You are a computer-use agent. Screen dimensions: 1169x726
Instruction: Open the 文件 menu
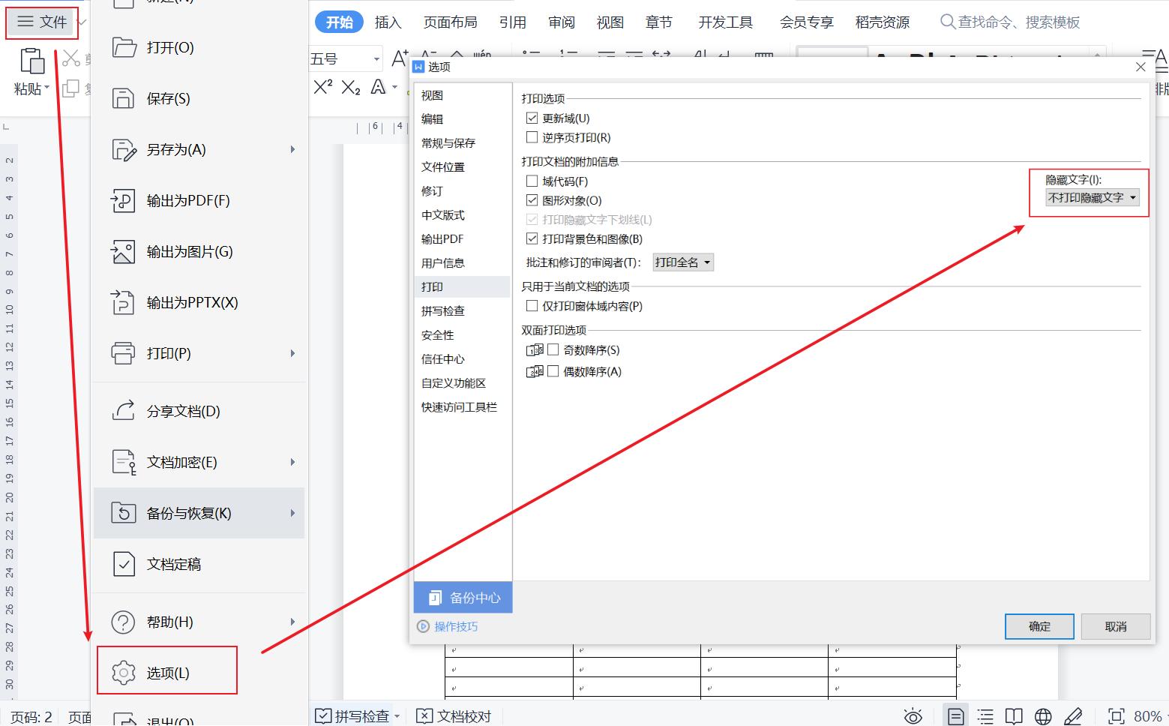click(41, 22)
